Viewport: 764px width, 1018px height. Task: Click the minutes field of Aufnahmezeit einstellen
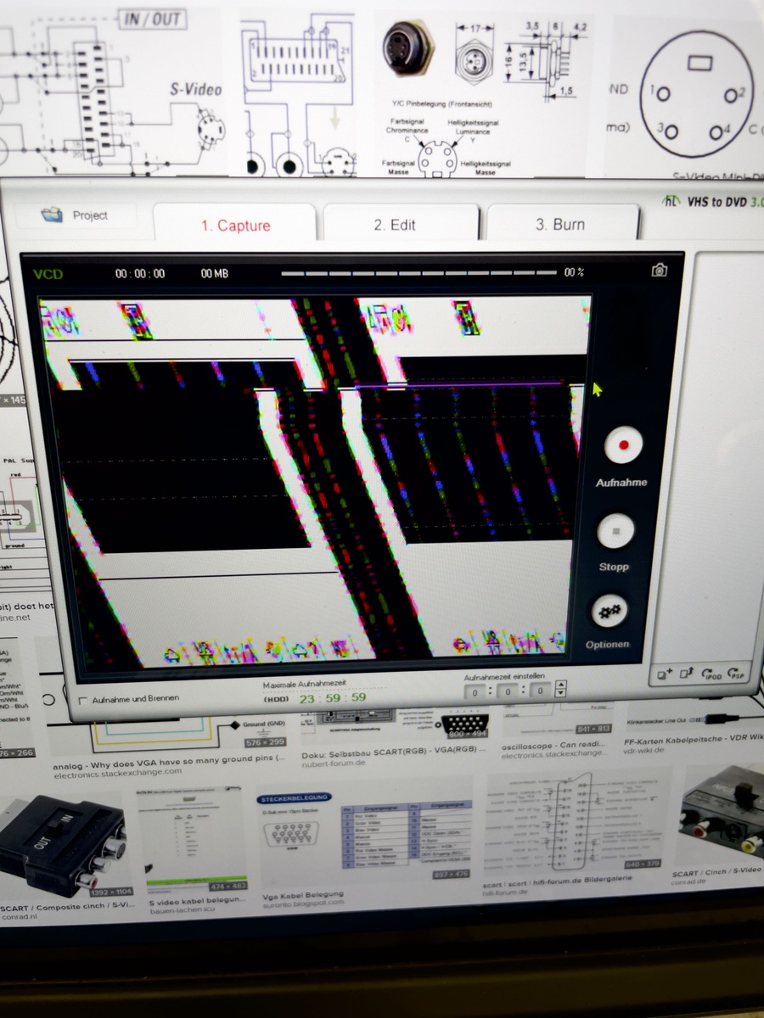click(x=508, y=691)
